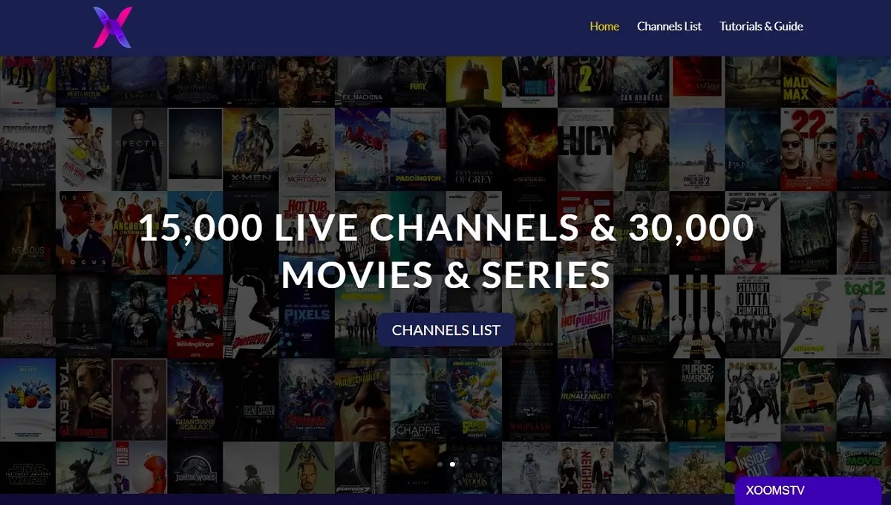Click the X logo in header
Viewport: 891px width, 505px height.
[x=113, y=27]
